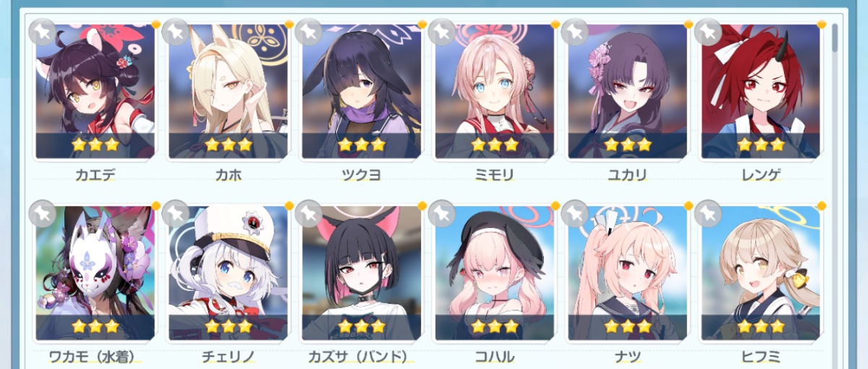Toggle the pin icon on ツクヨ card
The width and height of the screenshot is (868, 369).
click(308, 31)
